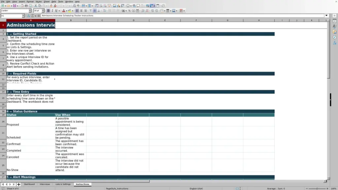Viewport: 338px width, 190px height.
Task: Open Find and Replace icon
Action: click(x=74, y=6)
